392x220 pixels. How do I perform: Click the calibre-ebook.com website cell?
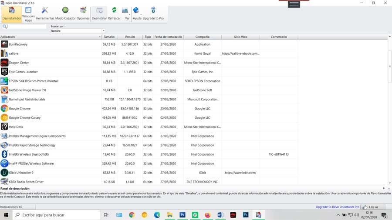(x=240, y=53)
